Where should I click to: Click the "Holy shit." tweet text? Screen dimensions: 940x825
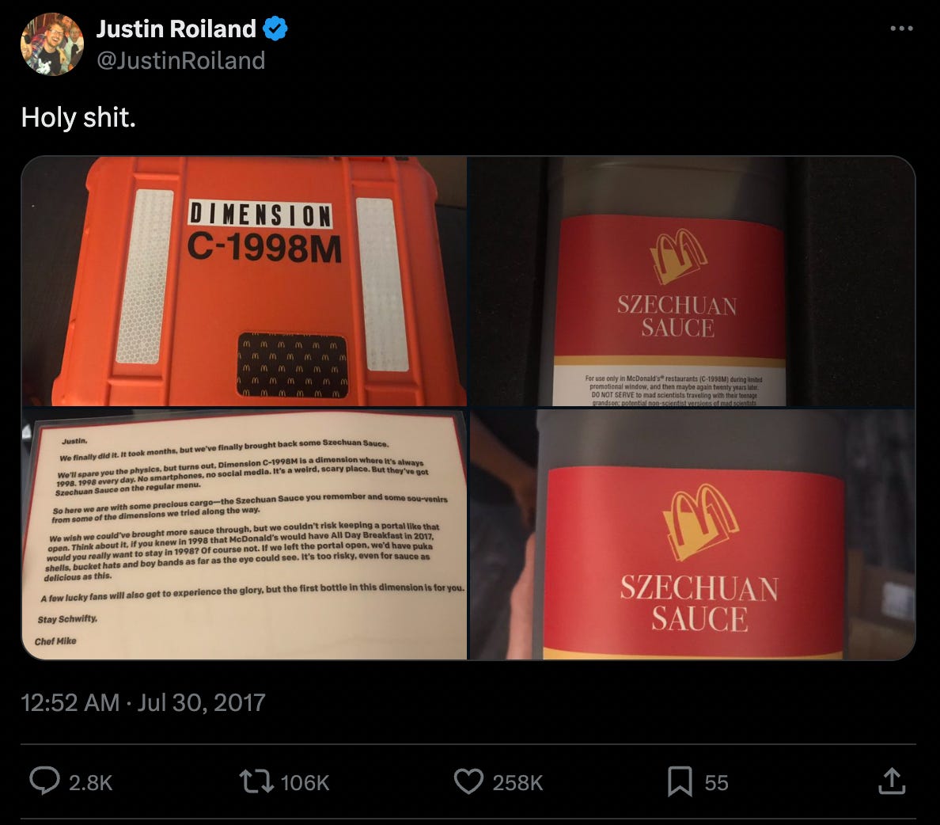click(x=78, y=117)
